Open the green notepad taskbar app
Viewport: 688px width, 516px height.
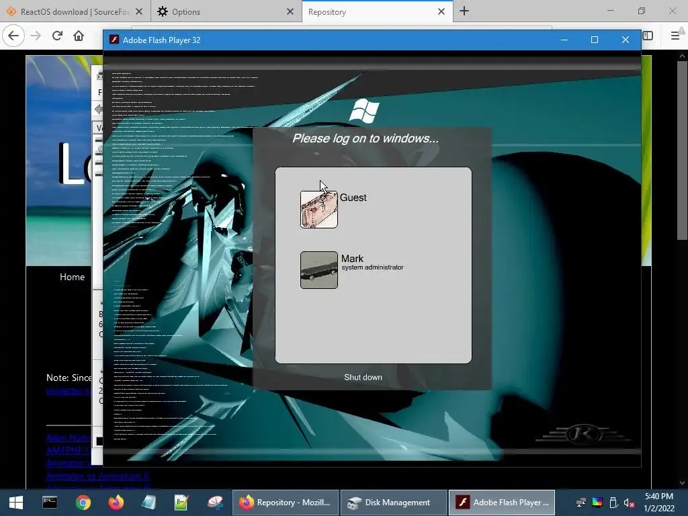point(181,503)
